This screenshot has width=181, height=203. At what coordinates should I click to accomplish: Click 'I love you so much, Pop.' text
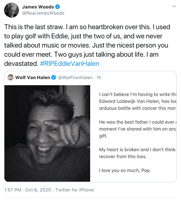(125, 170)
